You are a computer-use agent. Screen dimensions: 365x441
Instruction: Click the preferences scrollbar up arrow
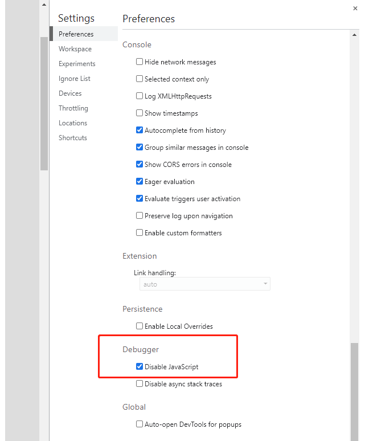point(354,35)
